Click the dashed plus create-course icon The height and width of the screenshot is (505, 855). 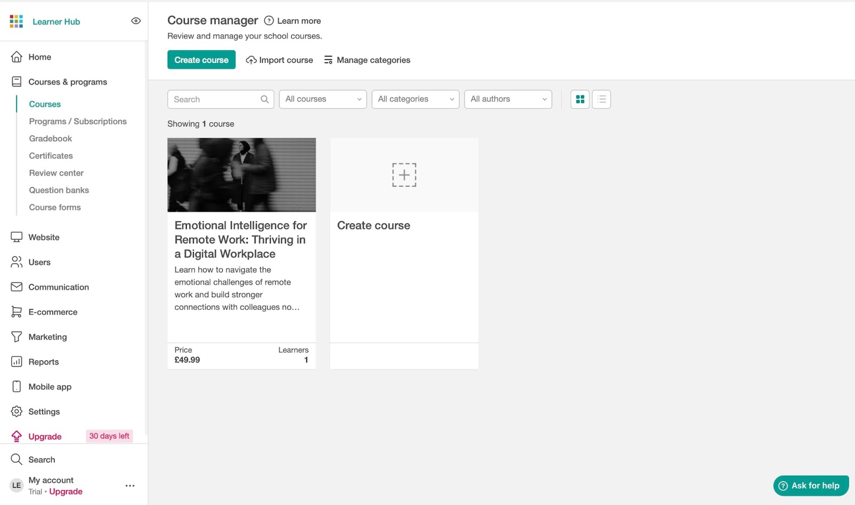point(404,175)
